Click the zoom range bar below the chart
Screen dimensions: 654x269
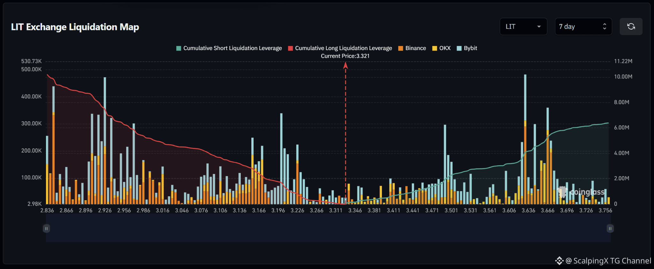point(328,228)
